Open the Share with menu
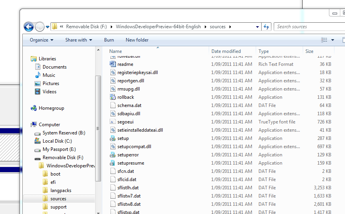The width and height of the screenshot is (345, 214). (x=79, y=40)
